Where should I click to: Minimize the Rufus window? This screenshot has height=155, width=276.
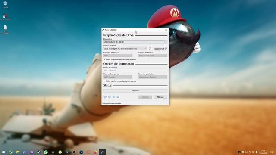(x=153, y=30)
